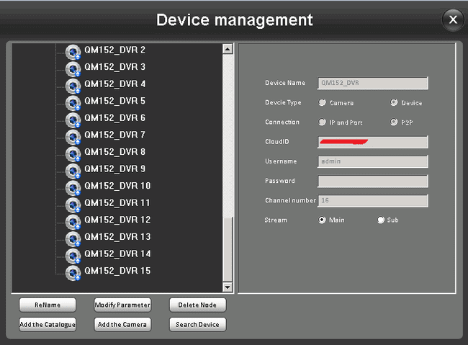Close the Device management dialog
This screenshot has height=345, width=468.
click(x=452, y=19)
